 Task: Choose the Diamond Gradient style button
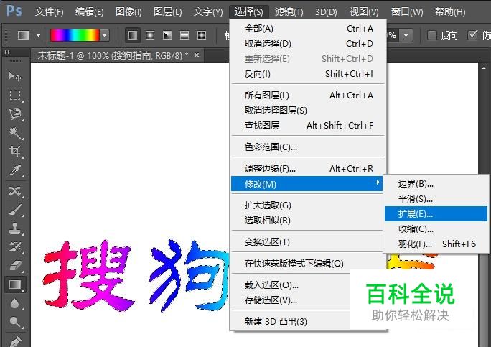click(202, 35)
